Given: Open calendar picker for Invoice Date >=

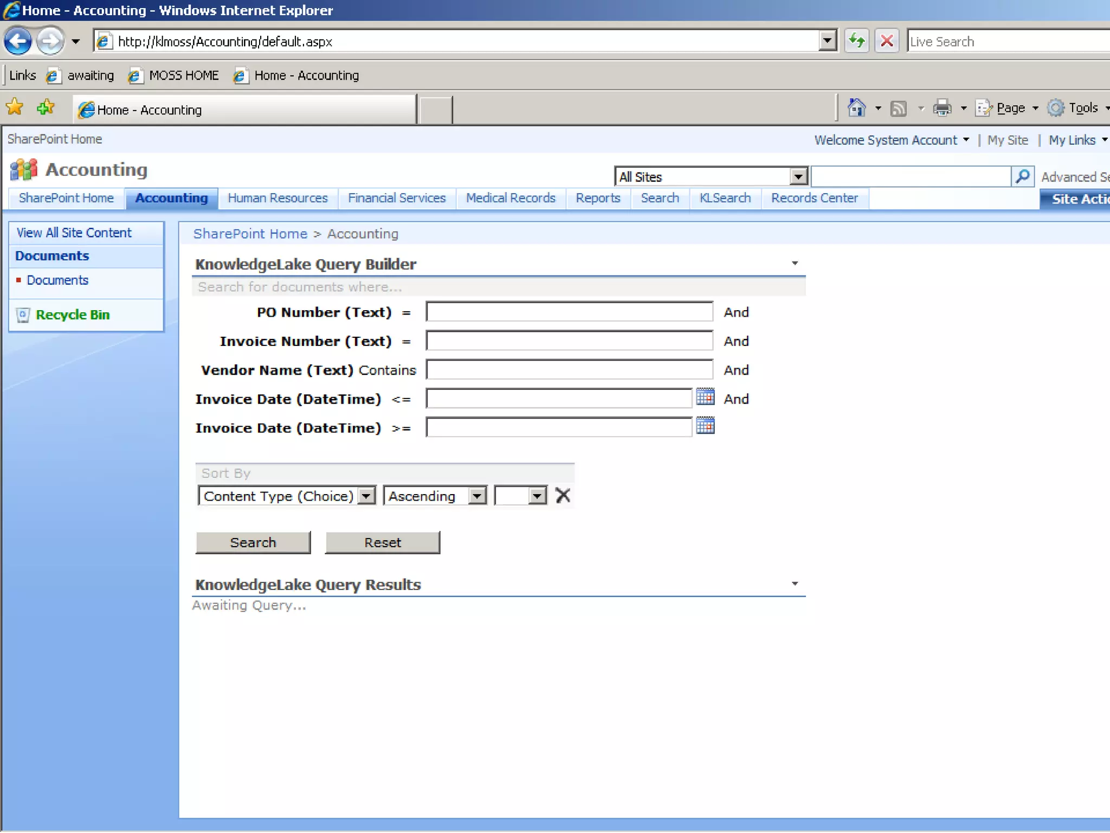Looking at the screenshot, I should [705, 426].
